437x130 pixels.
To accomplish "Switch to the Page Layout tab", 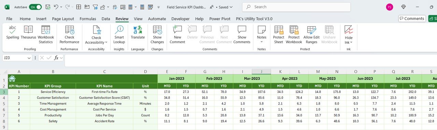I will point(63,19).
